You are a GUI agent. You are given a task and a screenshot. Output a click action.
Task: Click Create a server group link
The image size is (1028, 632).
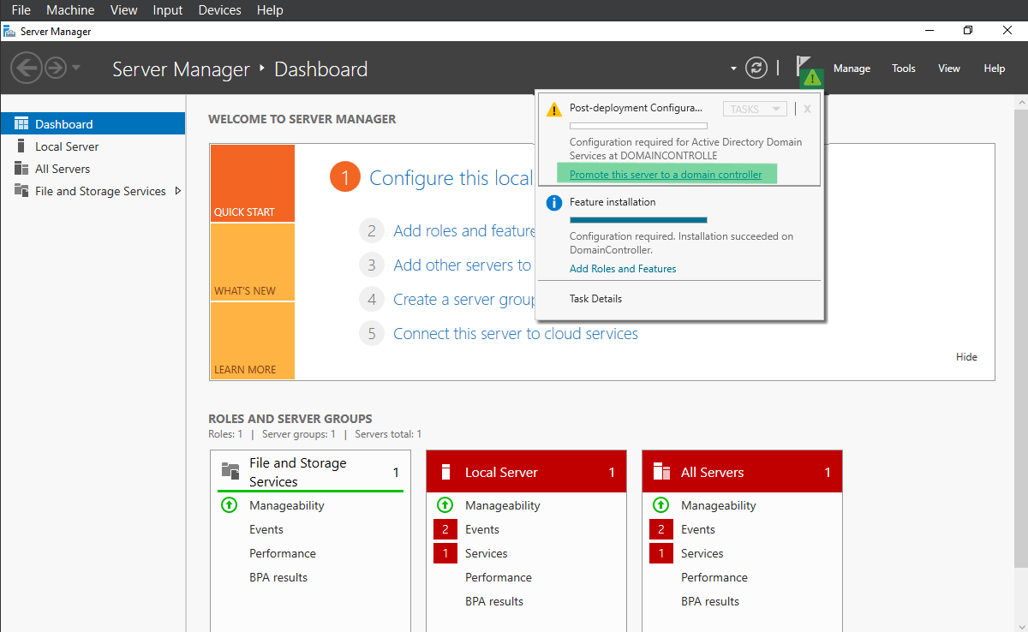[464, 299]
